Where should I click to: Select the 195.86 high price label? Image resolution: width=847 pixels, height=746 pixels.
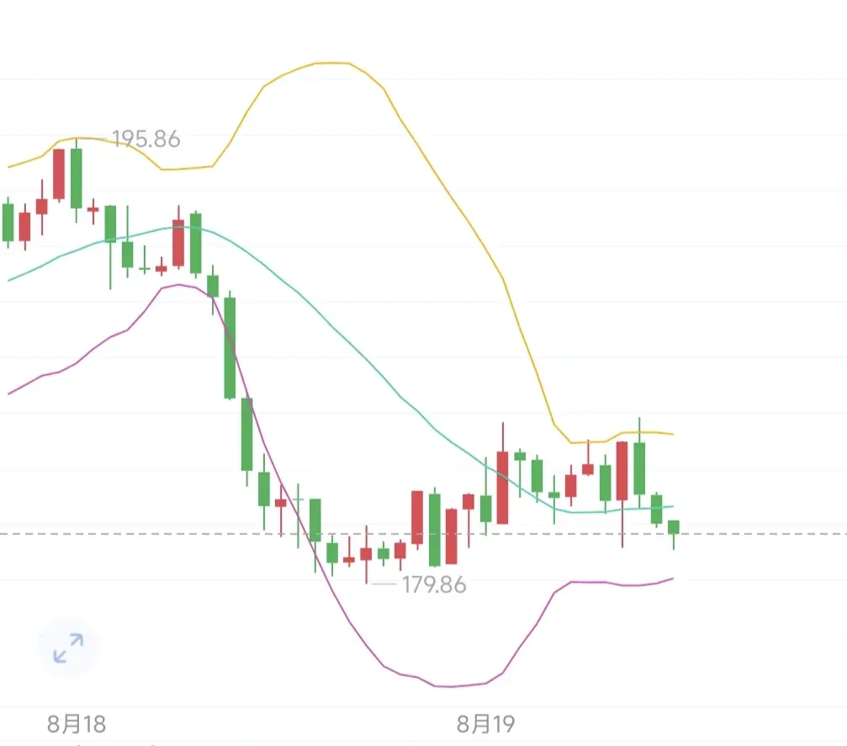146,140
